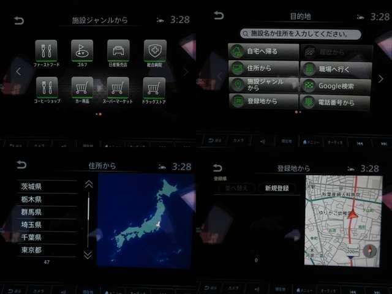Tap オーディオ button below 目的地 screen

[x=335, y=143]
